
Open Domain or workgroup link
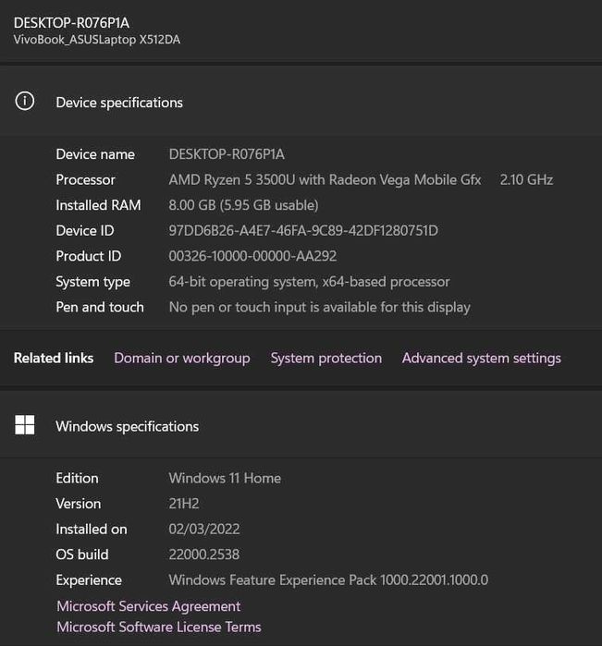coord(182,358)
